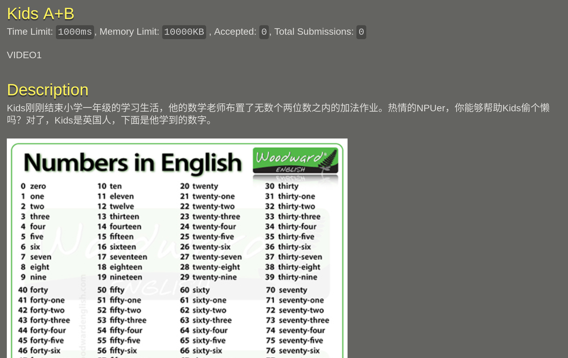
Task: Click "15 fifteen" in the chart
Action: 116,237
